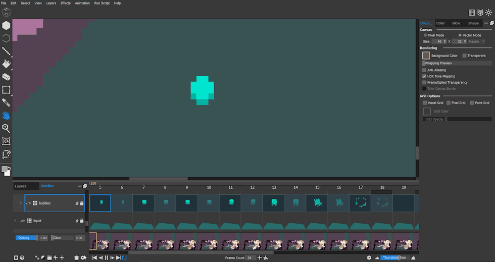
Task: Select the Paint Bucket fill tool
Action: click(6, 64)
